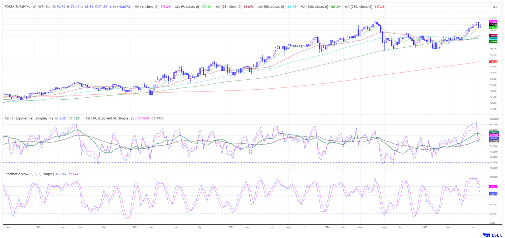
Task: Click the MA (50, close, 0) legend
Action: coord(271,7)
